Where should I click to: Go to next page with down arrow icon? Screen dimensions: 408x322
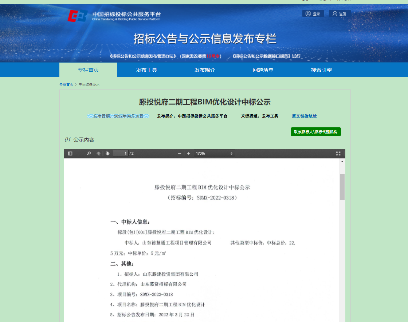coord(107,153)
